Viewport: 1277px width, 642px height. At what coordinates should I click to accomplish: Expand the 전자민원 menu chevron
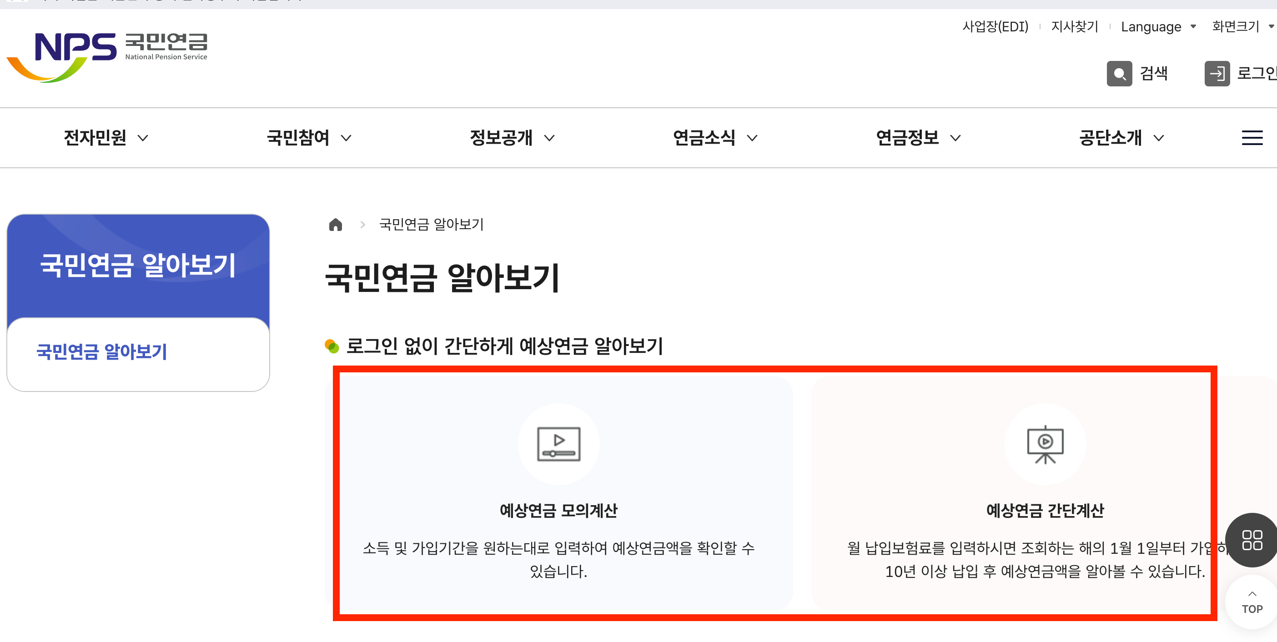[143, 138]
